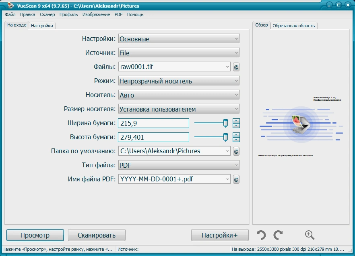355x256 pixels.
Task: Click the @ button next to Файлы
Action: click(x=236, y=67)
